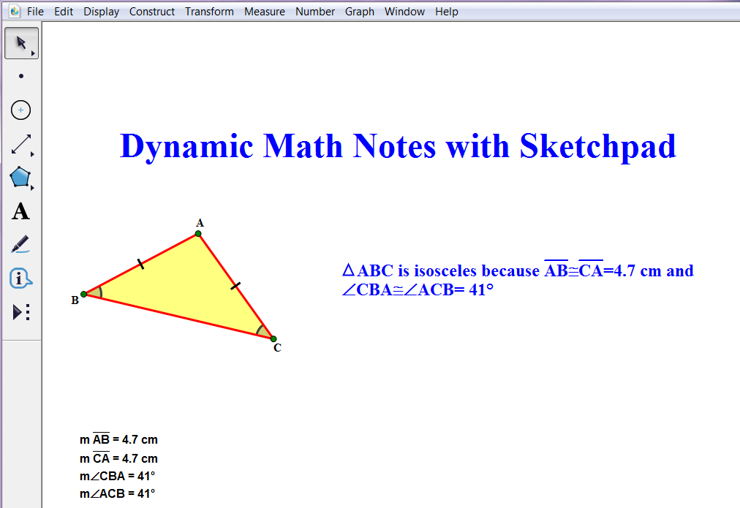Open the Edit menu
Viewport: 740px width, 508px height.
click(x=63, y=11)
